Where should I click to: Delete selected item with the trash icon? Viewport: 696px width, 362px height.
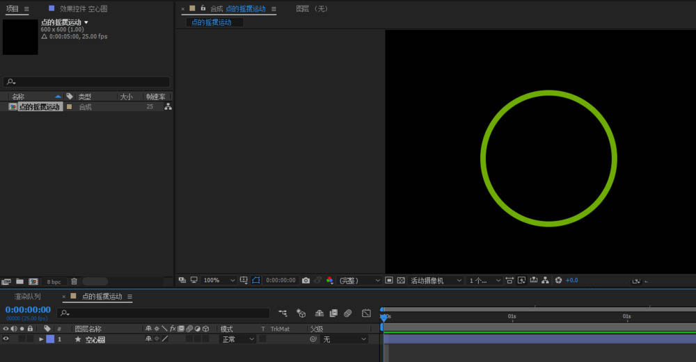74,282
